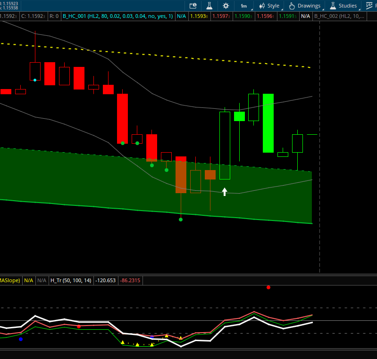Click the yellow 1.15938 study value

click(x=199, y=16)
